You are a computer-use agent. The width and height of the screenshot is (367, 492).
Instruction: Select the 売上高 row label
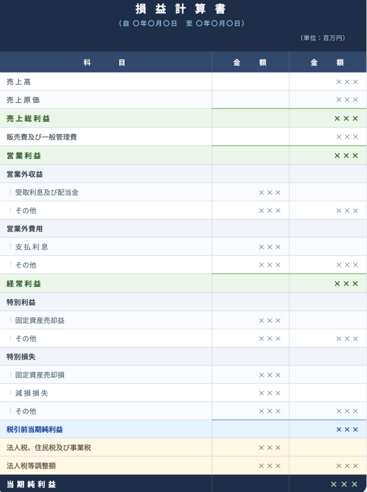(19, 82)
